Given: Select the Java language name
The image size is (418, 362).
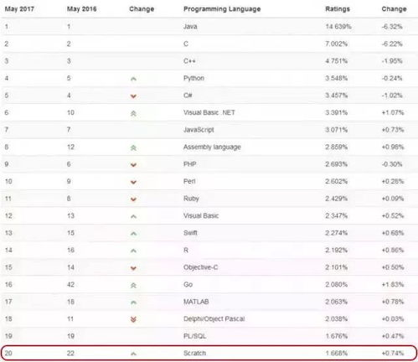Looking at the screenshot, I should coord(190,27).
